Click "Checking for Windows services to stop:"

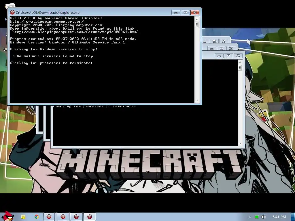pyautogui.click(x=54, y=49)
